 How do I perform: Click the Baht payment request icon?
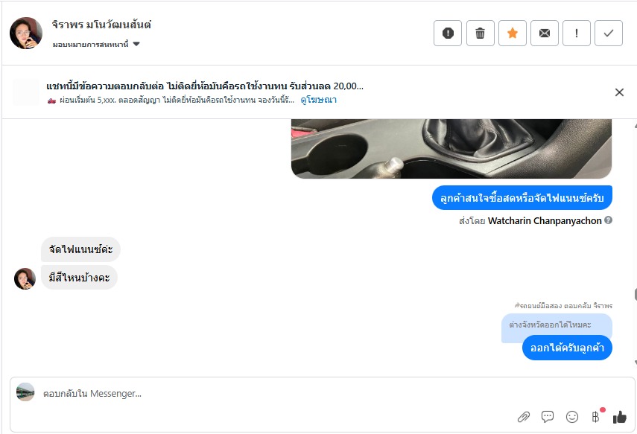[x=595, y=417]
